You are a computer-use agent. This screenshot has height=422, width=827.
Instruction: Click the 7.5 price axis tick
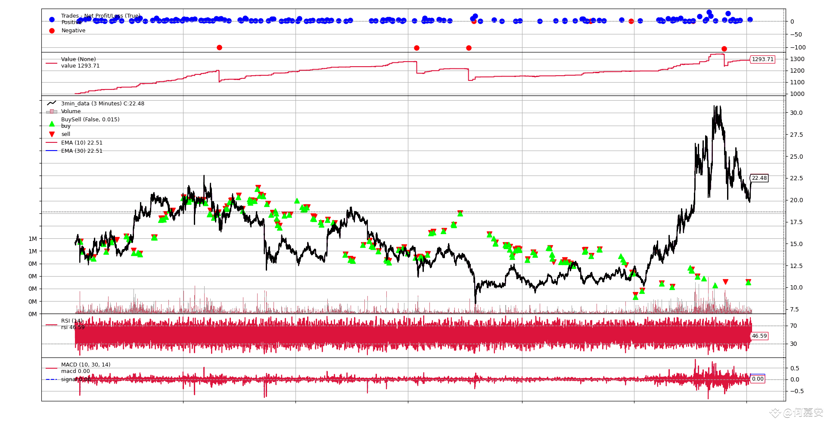point(795,309)
